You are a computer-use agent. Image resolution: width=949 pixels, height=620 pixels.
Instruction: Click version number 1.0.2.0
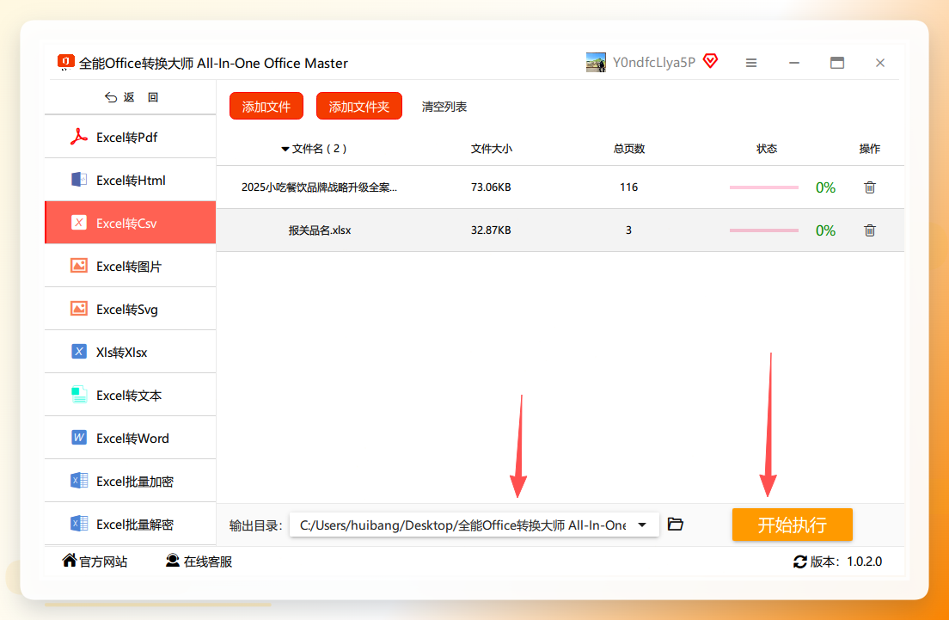click(x=864, y=562)
